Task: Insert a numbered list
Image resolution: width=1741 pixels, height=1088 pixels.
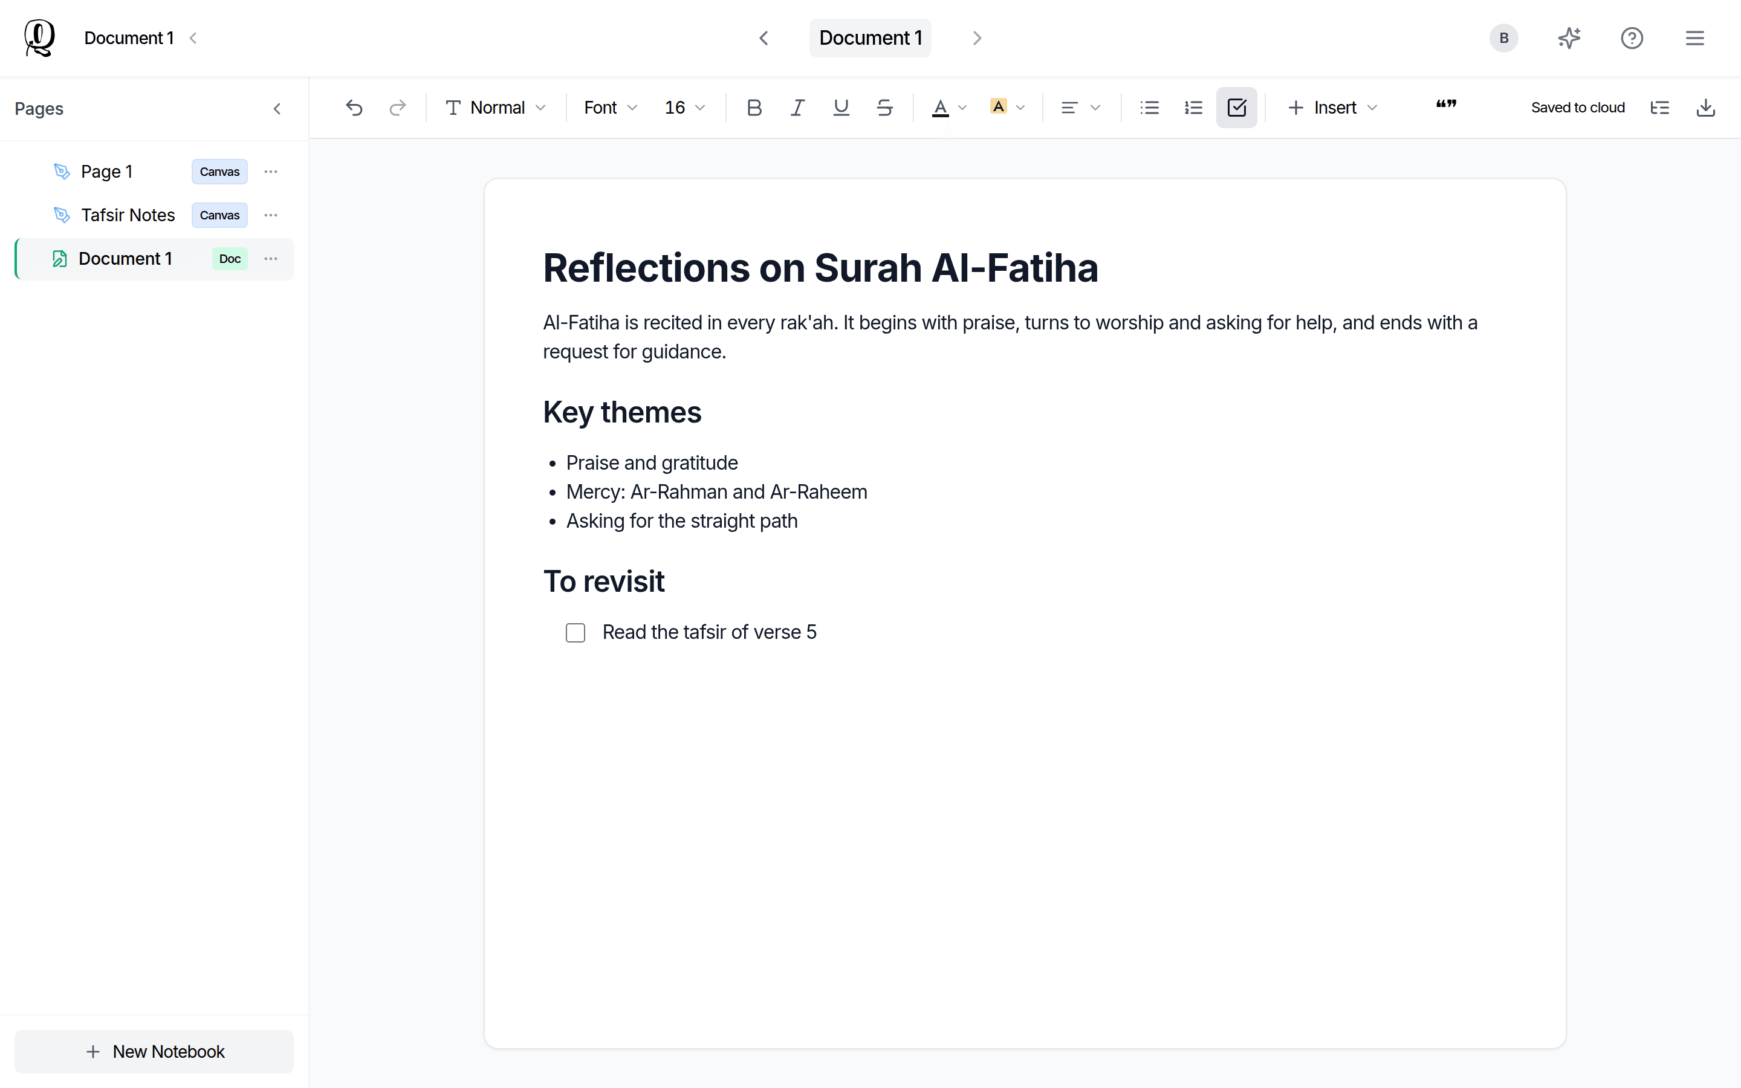Action: (1193, 108)
